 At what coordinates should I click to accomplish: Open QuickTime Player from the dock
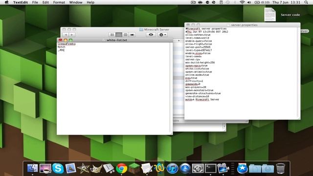pyautogui.click(x=185, y=168)
